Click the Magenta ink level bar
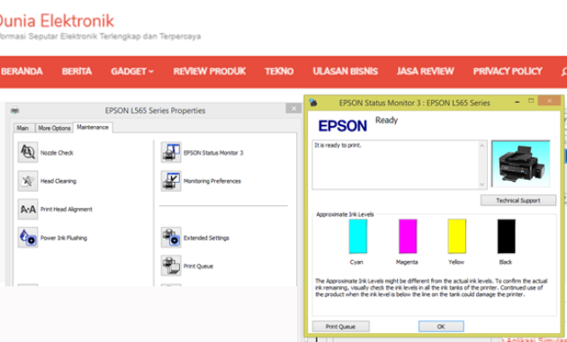567x342 pixels. tap(408, 236)
